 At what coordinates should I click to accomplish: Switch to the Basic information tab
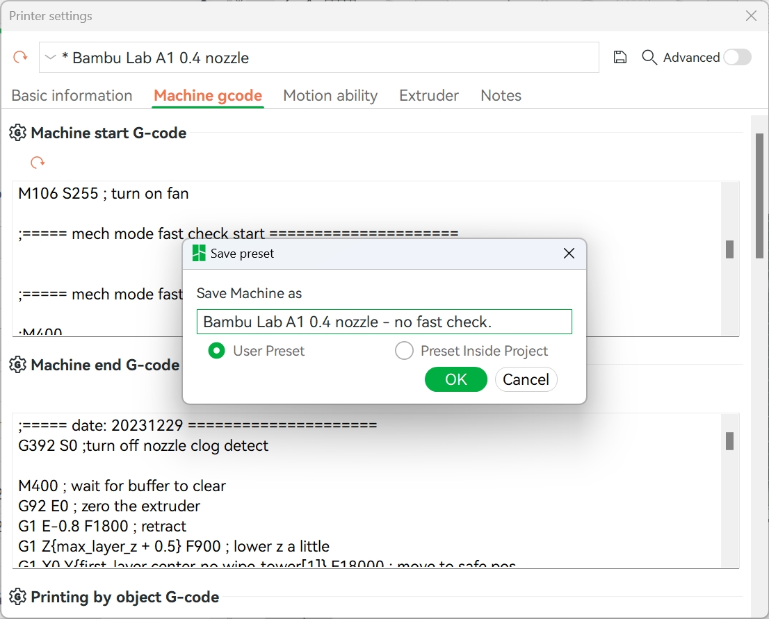tap(72, 95)
